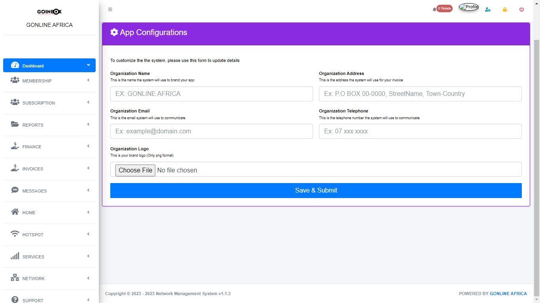The image size is (540, 303).
Task: Click the Choose File button
Action: 135,170
